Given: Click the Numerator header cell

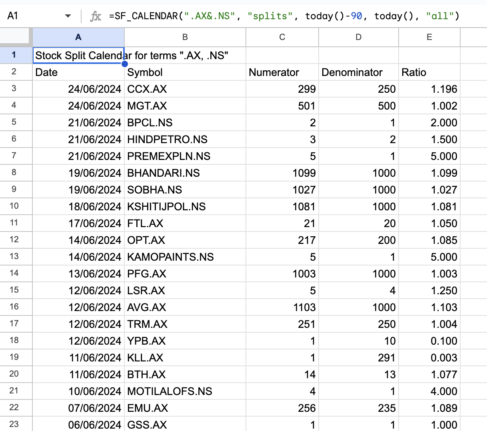Looking at the screenshot, I should [282, 72].
